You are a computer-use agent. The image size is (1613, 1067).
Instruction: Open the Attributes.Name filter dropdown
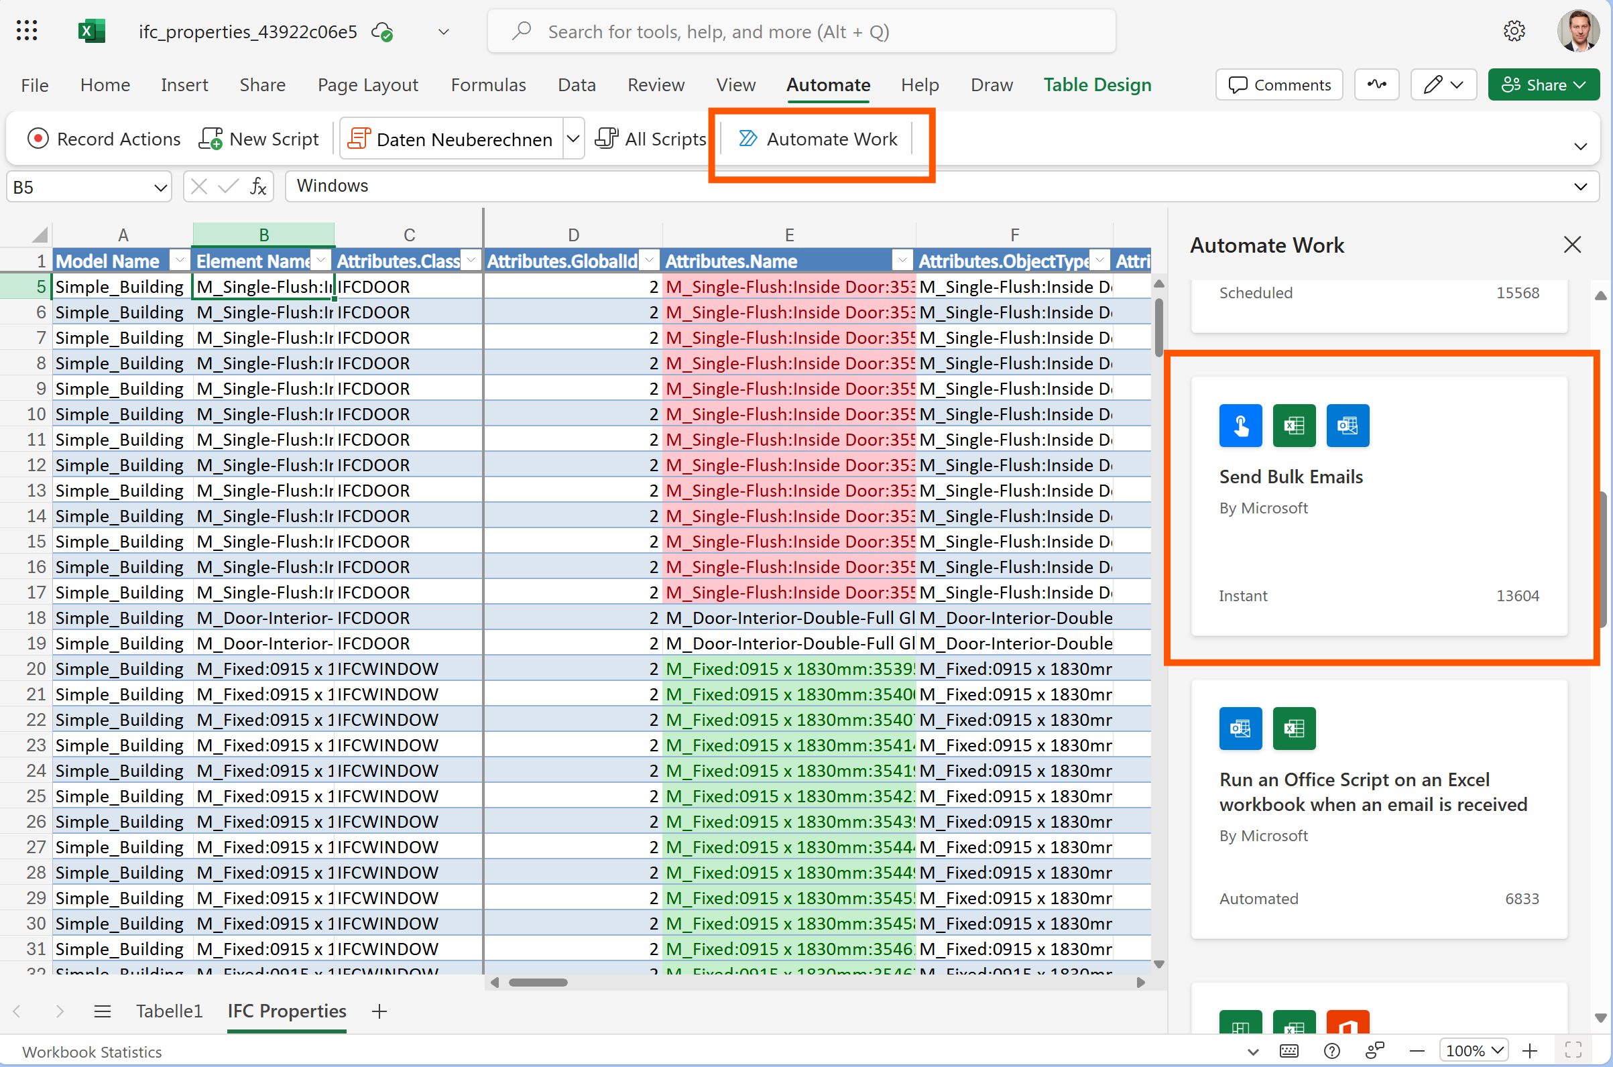click(x=902, y=260)
